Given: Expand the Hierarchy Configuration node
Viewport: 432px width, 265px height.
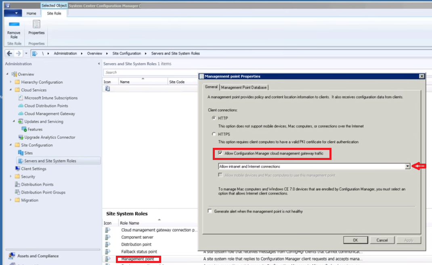Looking at the screenshot, I should point(10,82).
